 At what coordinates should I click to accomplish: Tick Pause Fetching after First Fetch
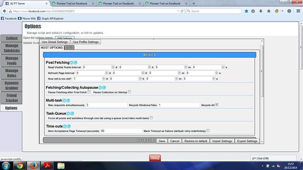tap(89, 92)
